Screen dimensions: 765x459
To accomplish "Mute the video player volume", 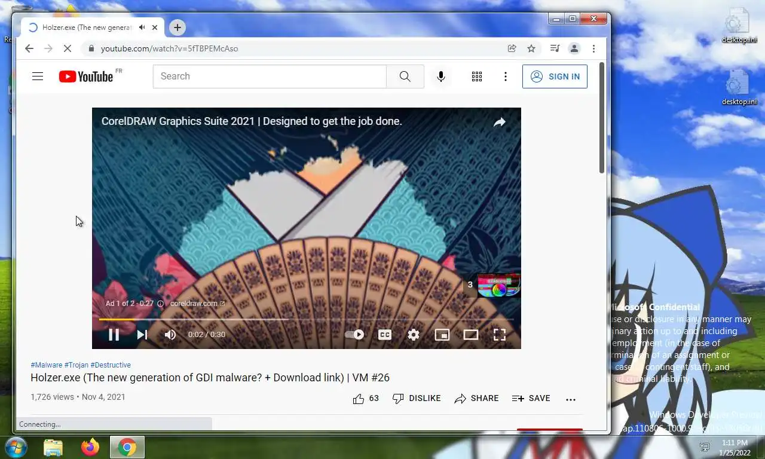I will pos(170,335).
